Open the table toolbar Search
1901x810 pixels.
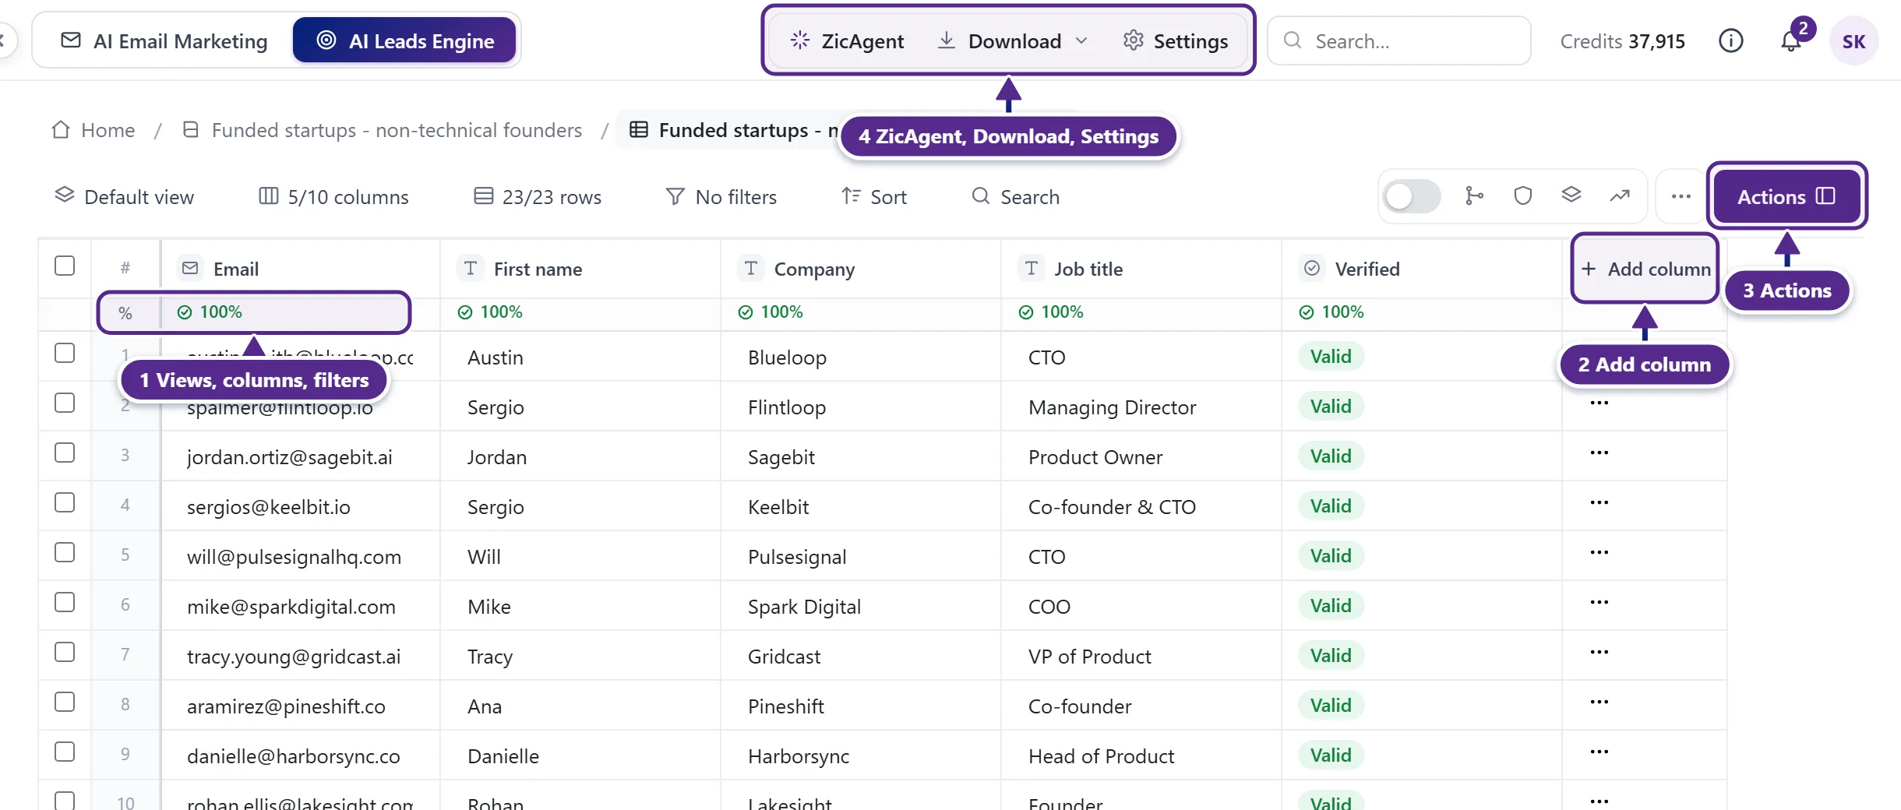(1016, 197)
